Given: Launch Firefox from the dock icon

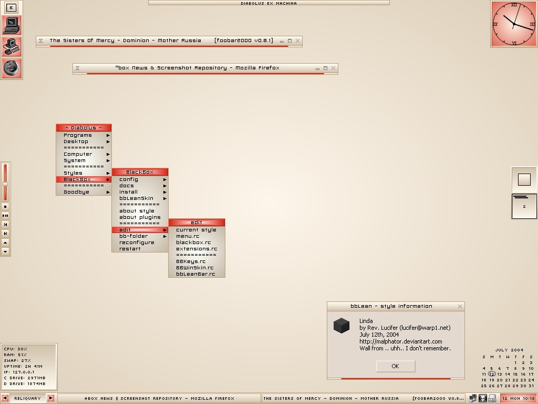Looking at the screenshot, I should (x=12, y=68).
